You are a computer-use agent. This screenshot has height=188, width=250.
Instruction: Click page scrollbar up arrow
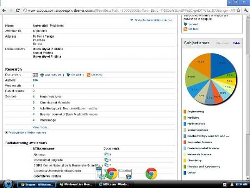point(248,17)
